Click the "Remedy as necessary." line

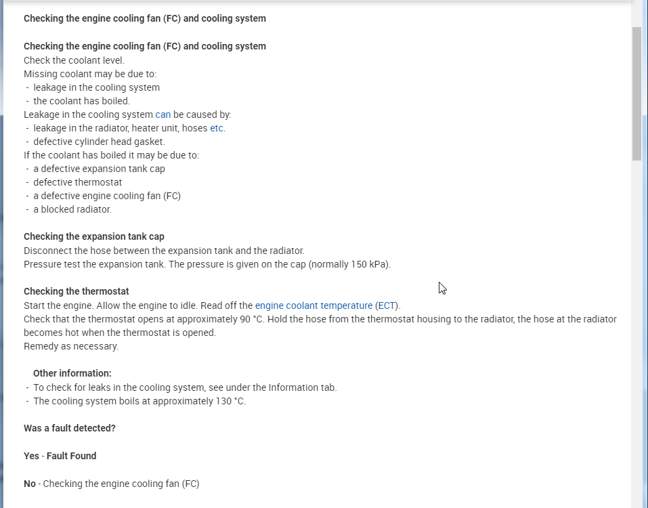click(x=71, y=346)
